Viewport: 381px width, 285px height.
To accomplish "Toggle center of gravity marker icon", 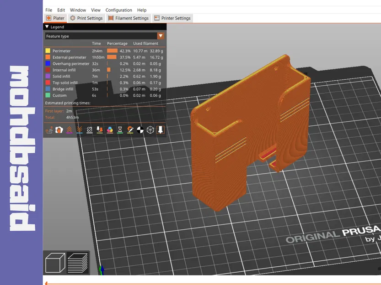I will pos(140,130).
